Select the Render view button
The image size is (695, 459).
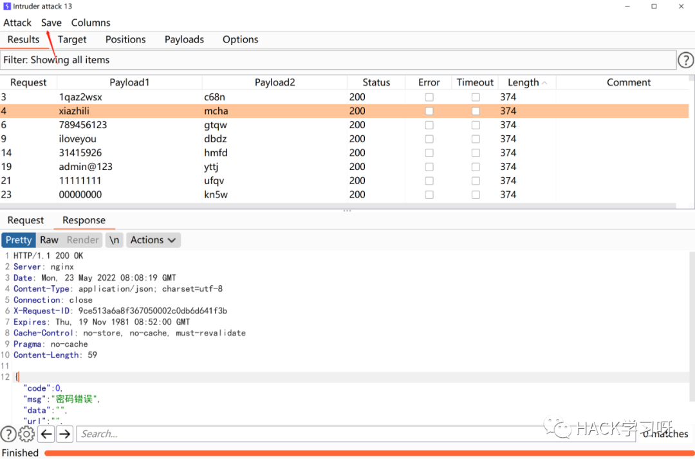82,240
